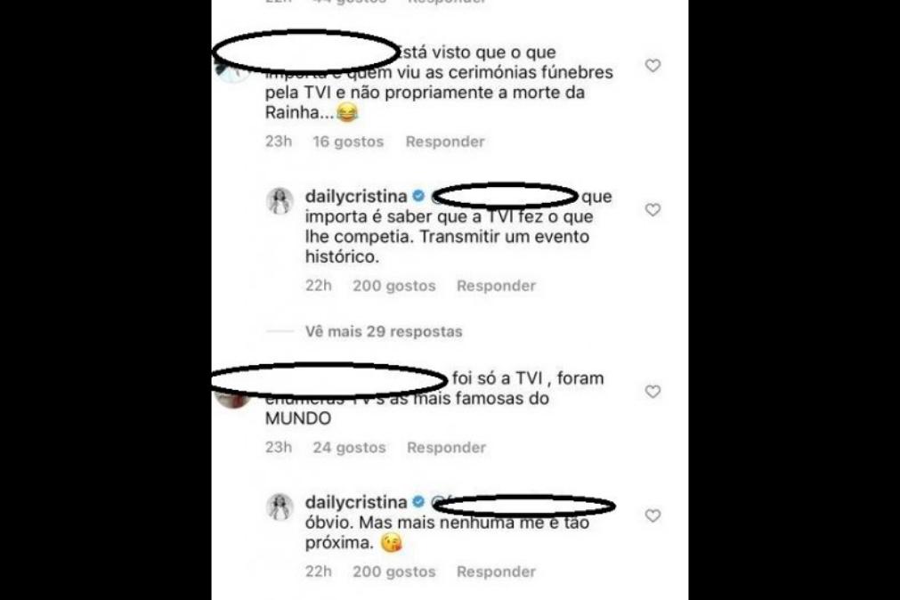Open dailycristina avatar on próxima reply
The image size is (900, 600).
pyautogui.click(x=280, y=507)
